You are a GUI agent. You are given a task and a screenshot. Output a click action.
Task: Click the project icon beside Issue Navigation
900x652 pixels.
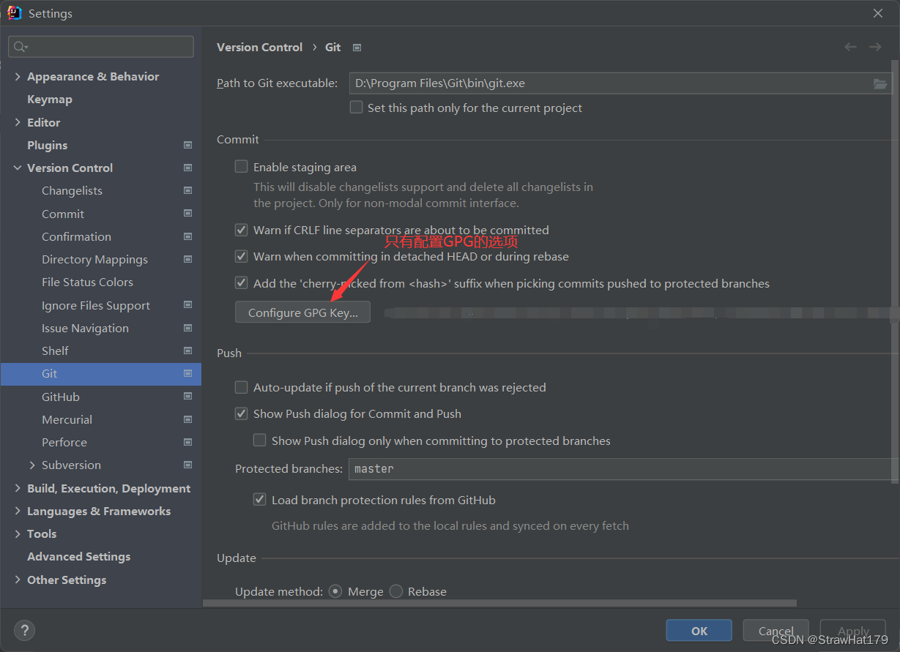pyautogui.click(x=187, y=328)
